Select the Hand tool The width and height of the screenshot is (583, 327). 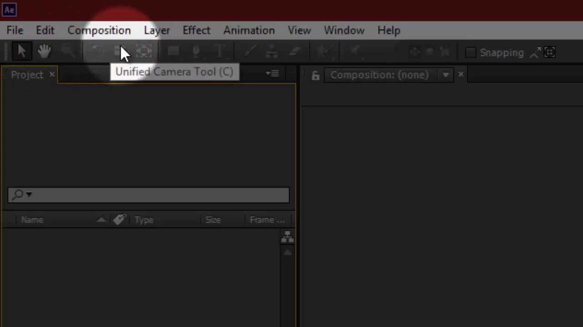44,52
